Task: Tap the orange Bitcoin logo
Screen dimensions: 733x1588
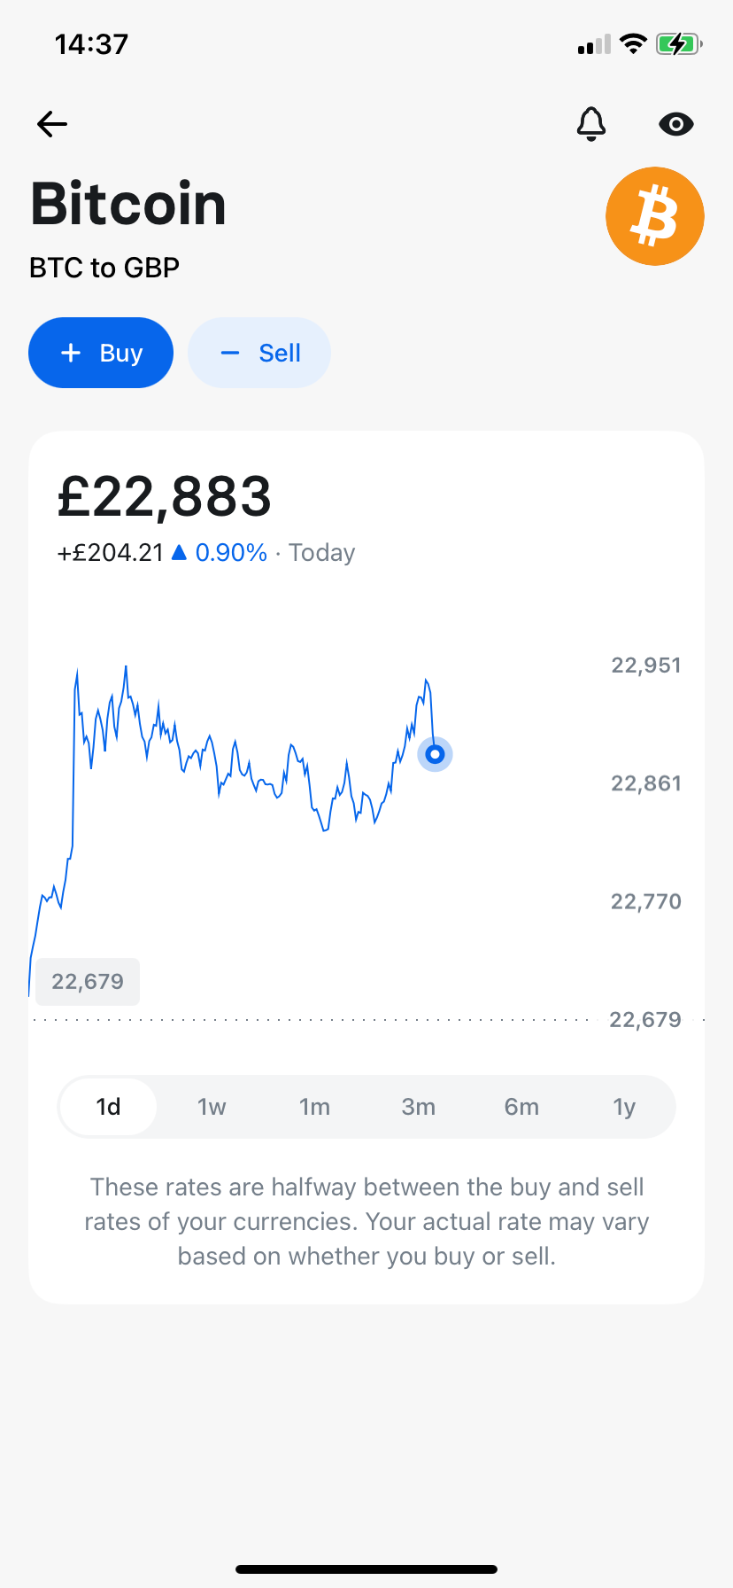Action: 655,216
